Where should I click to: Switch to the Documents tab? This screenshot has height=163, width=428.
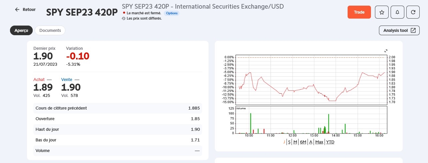coord(50,31)
